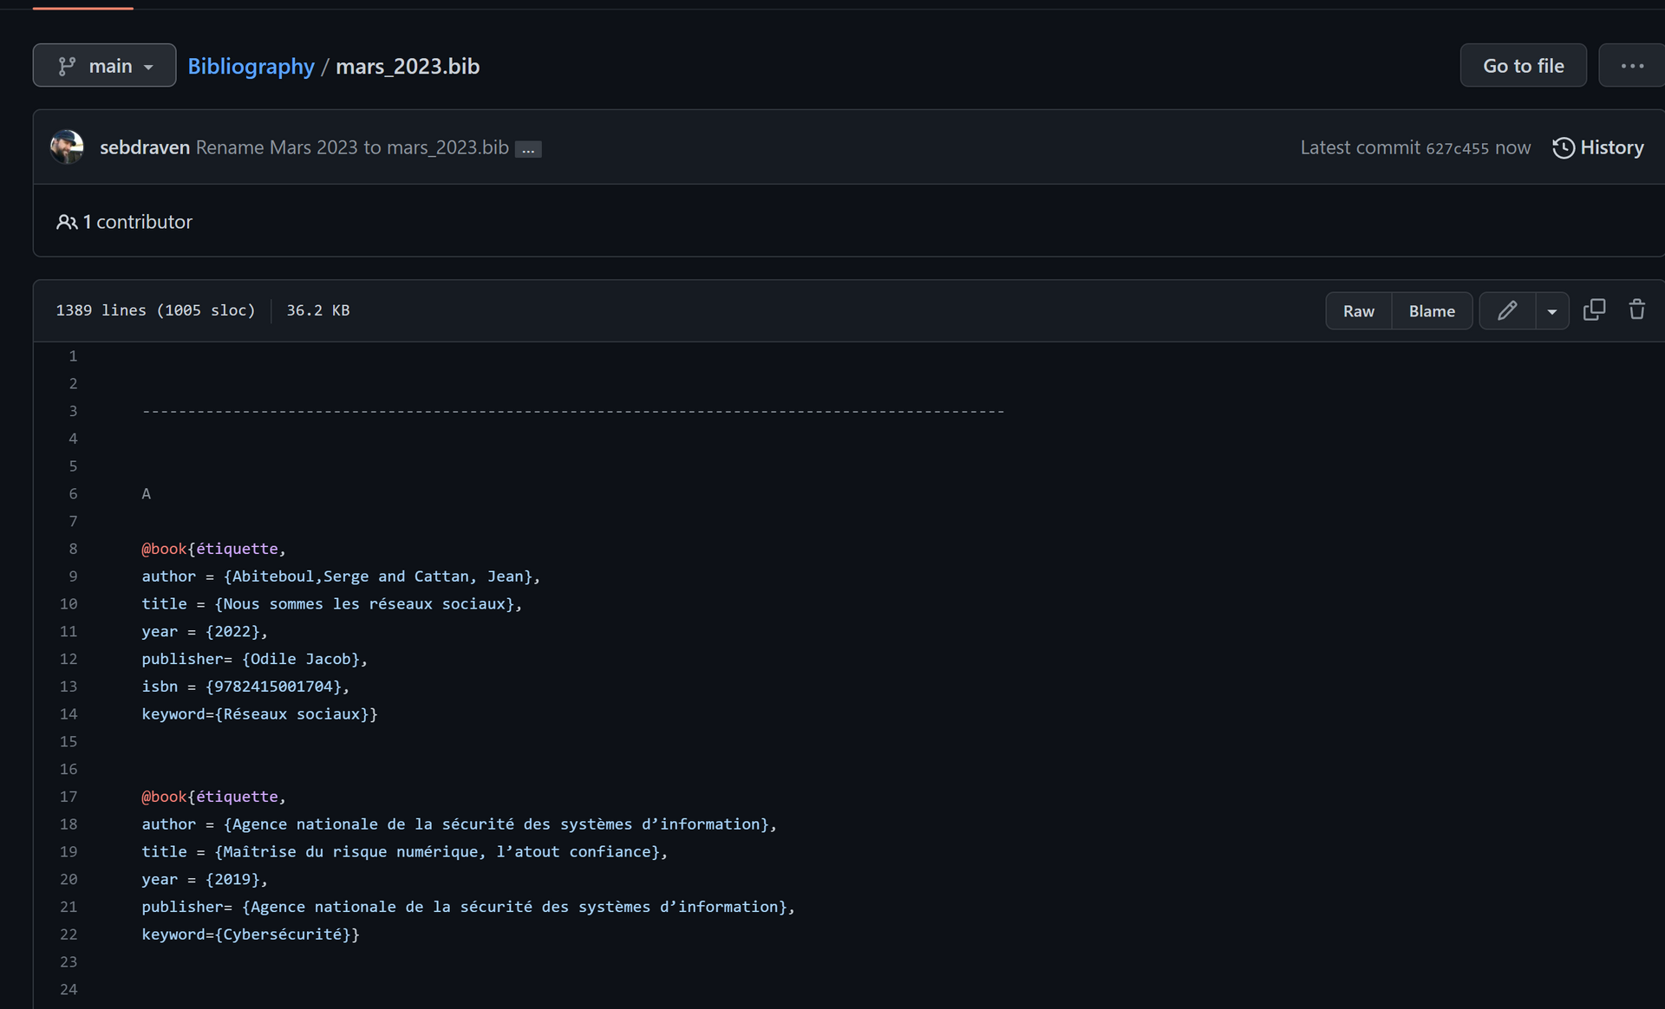Click the contributors people icon
This screenshot has width=1665, height=1009.
click(68, 222)
